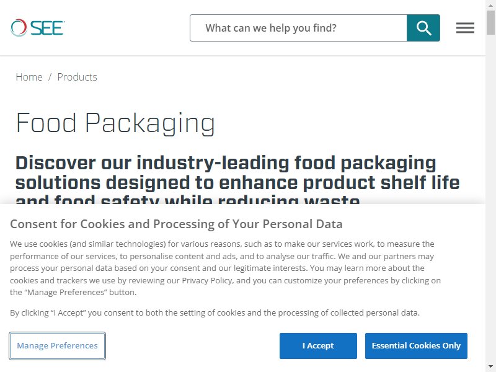Go to the Home breadcrumb
The image size is (496, 372).
[29, 77]
